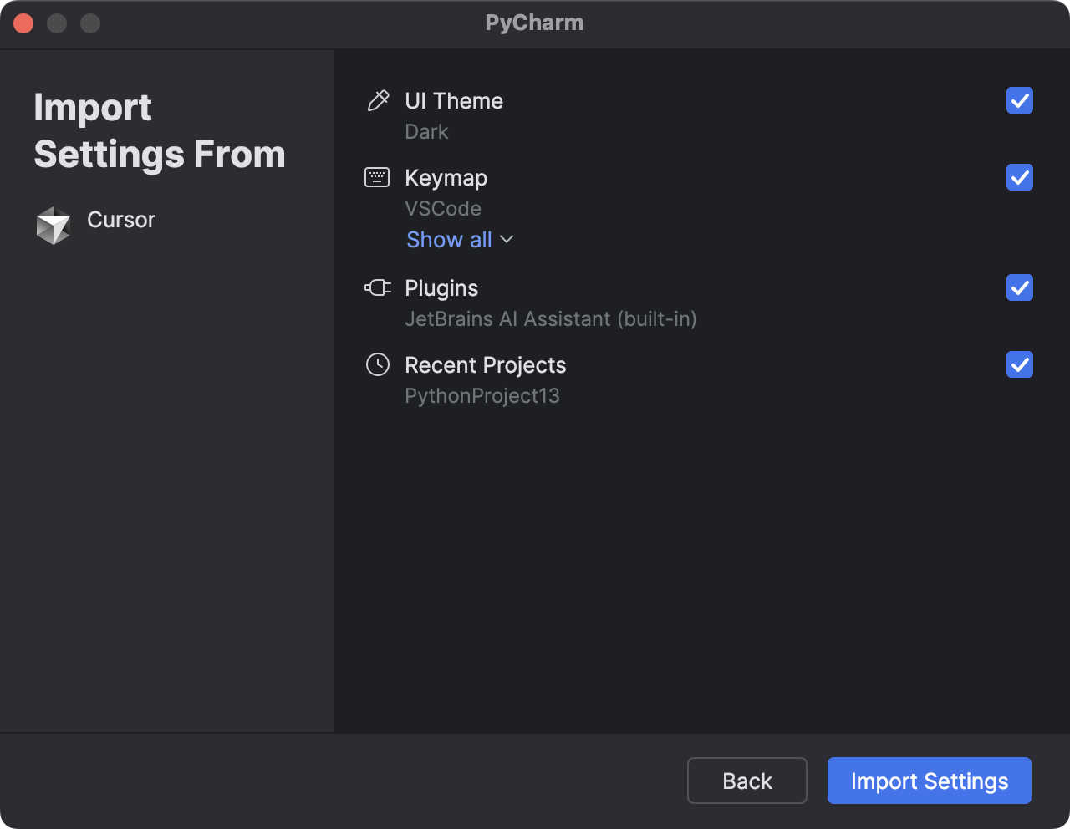Image resolution: width=1070 pixels, height=829 pixels.
Task: Disable the Keymap import checkbox
Action: tap(1019, 177)
